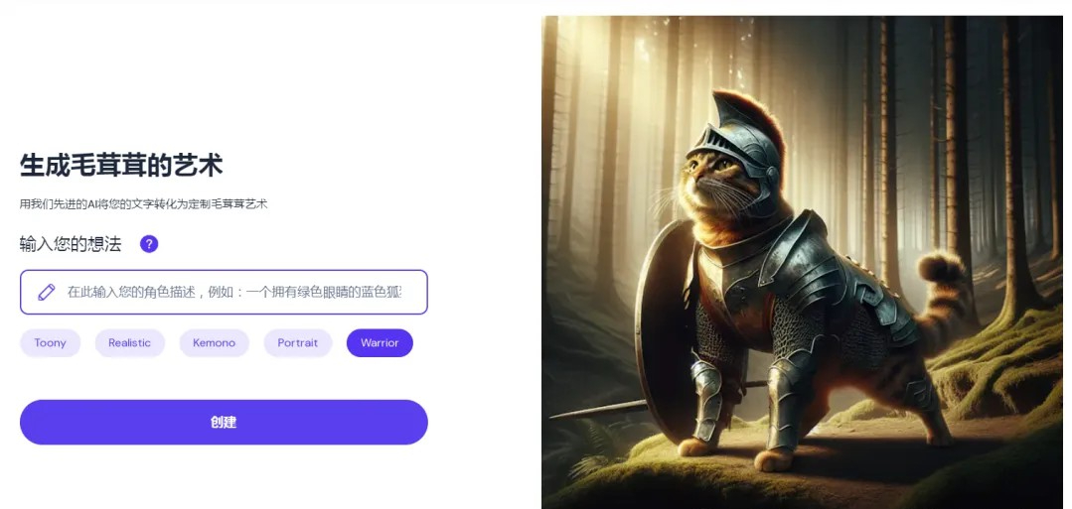Click the subtitle text about advanced AI
This screenshot has height=509, width=1072.
[144, 203]
